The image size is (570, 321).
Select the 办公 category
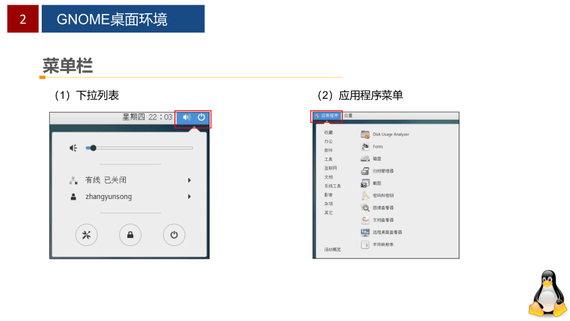coord(328,141)
